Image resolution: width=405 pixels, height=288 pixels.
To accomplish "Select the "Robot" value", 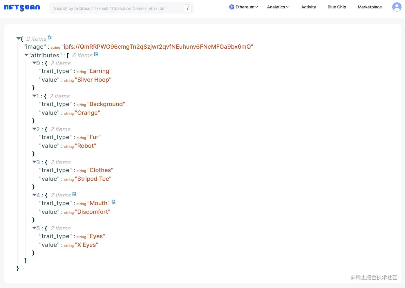I will coord(85,146).
